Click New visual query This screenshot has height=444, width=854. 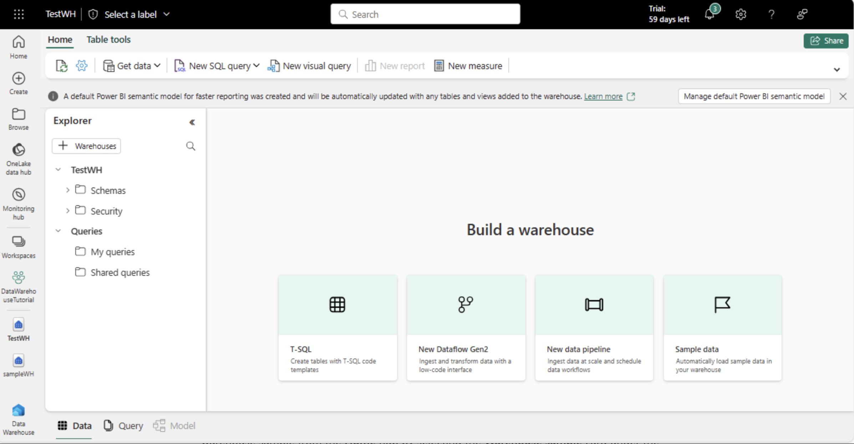tap(309, 66)
